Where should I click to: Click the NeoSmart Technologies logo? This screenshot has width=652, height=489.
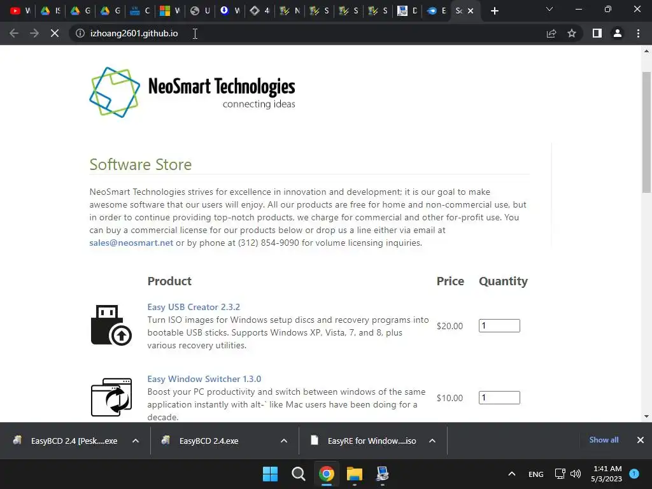[x=192, y=92]
